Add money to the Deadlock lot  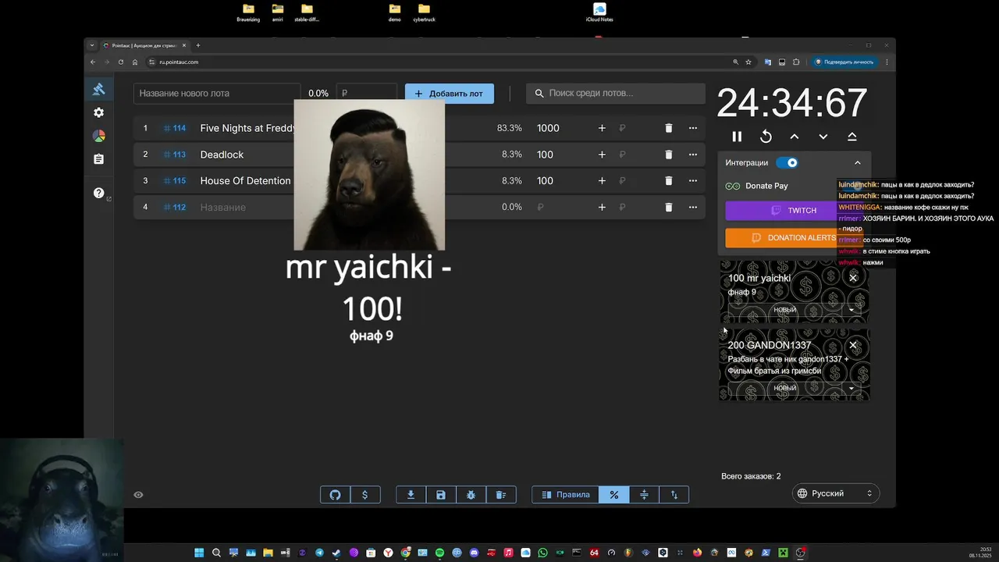(x=602, y=155)
